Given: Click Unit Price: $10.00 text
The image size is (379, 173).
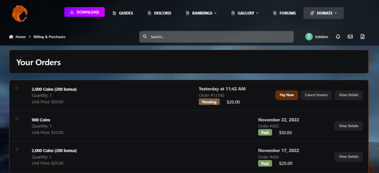Looking at the screenshot, I should (x=47, y=132).
